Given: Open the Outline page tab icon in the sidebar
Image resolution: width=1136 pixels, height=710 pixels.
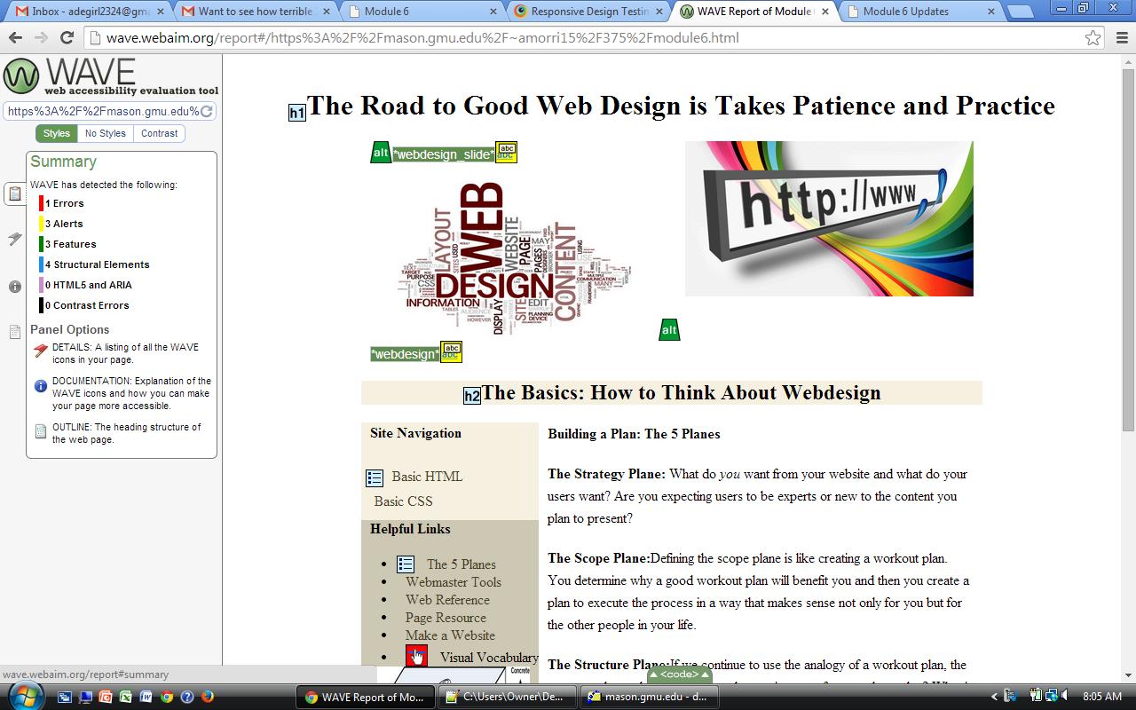Looking at the screenshot, I should point(15,332).
